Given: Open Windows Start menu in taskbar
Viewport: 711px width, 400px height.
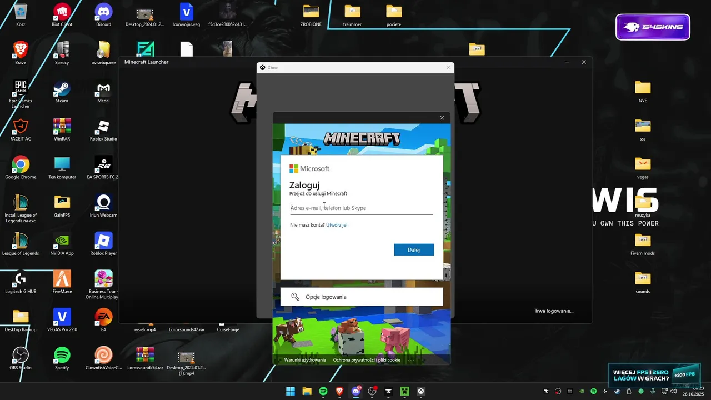Looking at the screenshot, I should click(x=291, y=391).
